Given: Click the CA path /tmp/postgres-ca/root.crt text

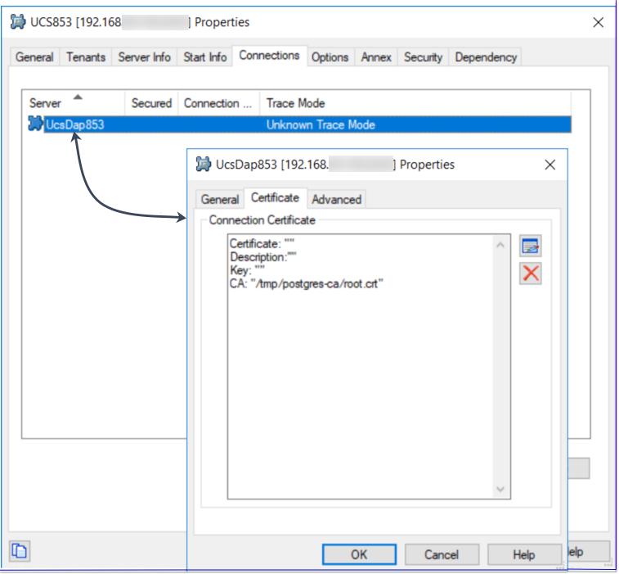Looking at the screenshot, I should point(316,283).
